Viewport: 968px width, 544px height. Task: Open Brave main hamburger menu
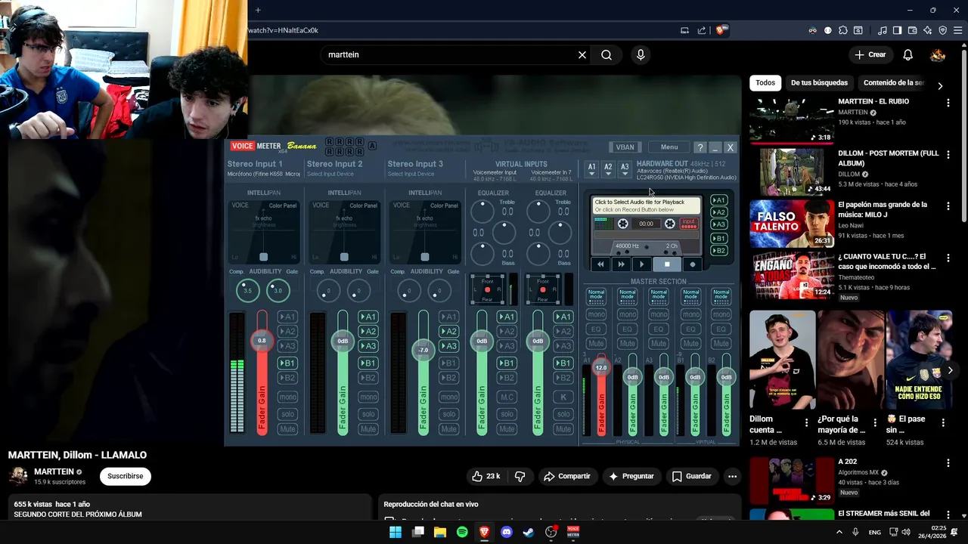point(957,30)
